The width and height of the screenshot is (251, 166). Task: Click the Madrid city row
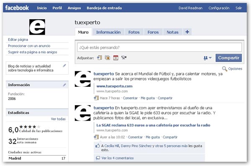37,158
